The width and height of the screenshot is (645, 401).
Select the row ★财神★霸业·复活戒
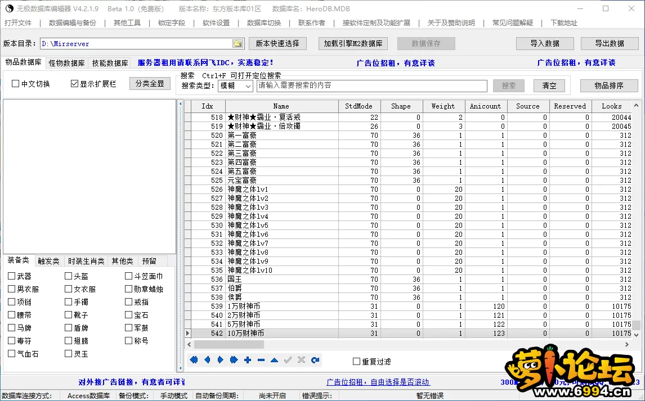click(409, 117)
